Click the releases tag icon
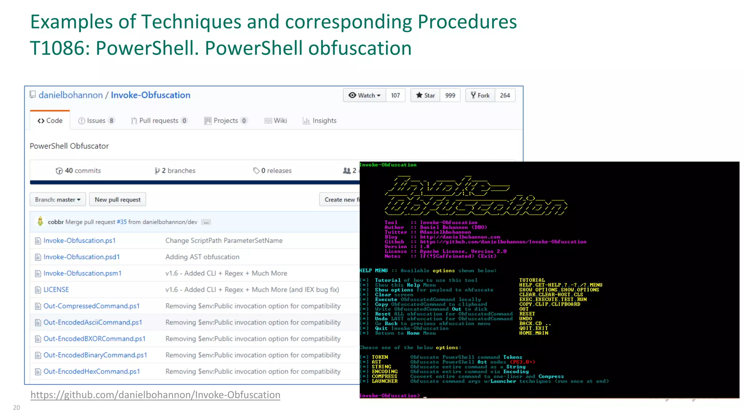This screenshot has height=419, width=745. pyautogui.click(x=256, y=171)
